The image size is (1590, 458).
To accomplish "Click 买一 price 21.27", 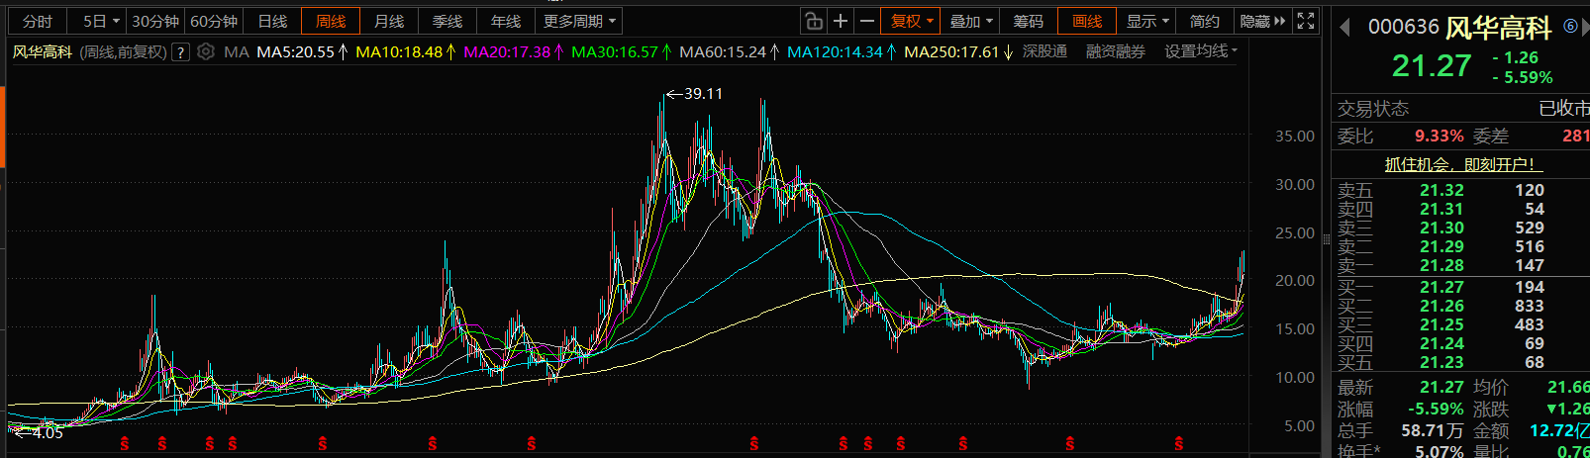I will click(x=1441, y=287).
